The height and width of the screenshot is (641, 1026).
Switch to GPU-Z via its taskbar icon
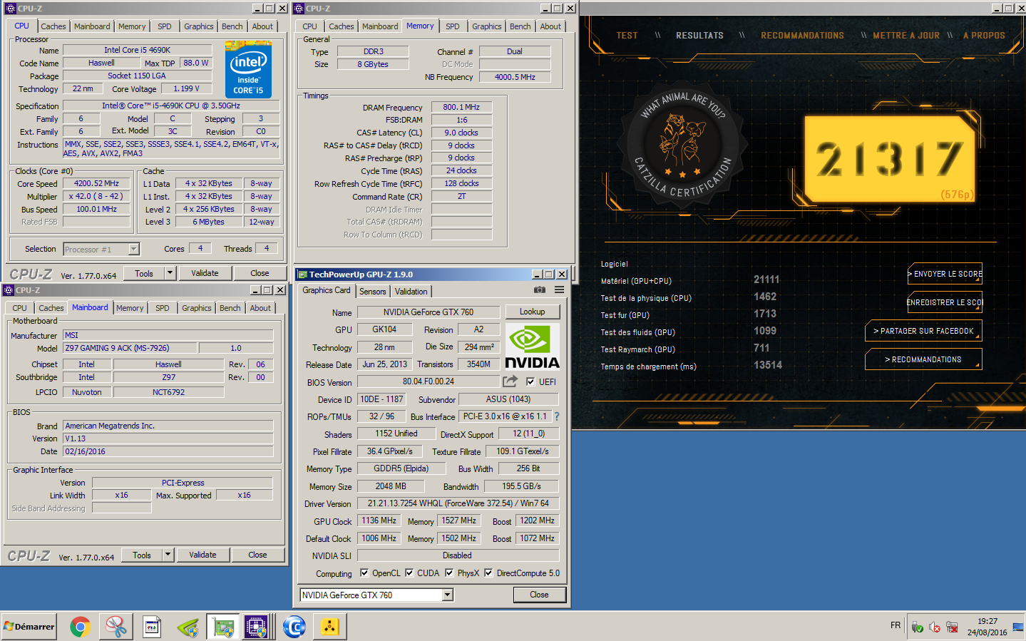[x=223, y=627]
